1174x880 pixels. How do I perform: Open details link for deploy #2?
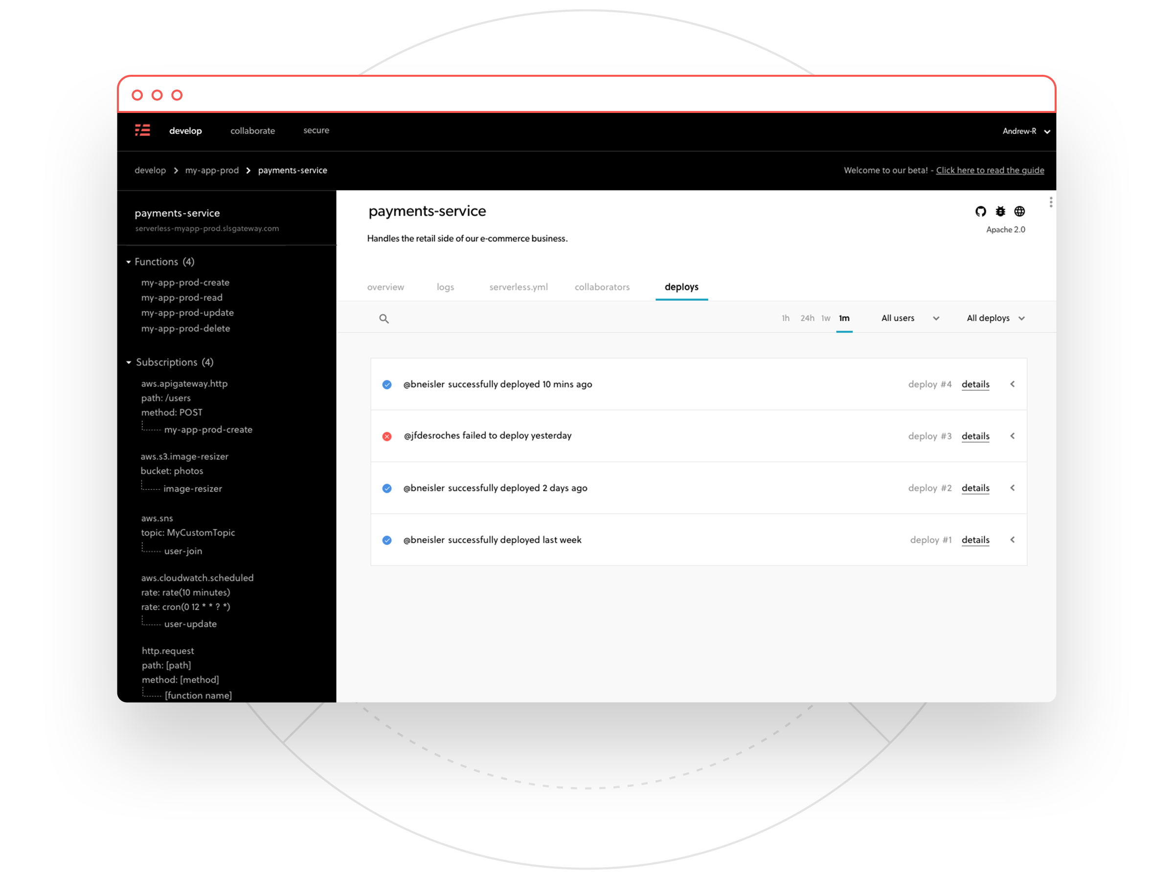click(x=975, y=488)
